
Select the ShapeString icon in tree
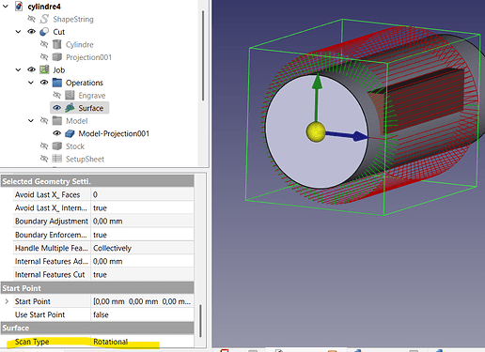(x=44, y=19)
